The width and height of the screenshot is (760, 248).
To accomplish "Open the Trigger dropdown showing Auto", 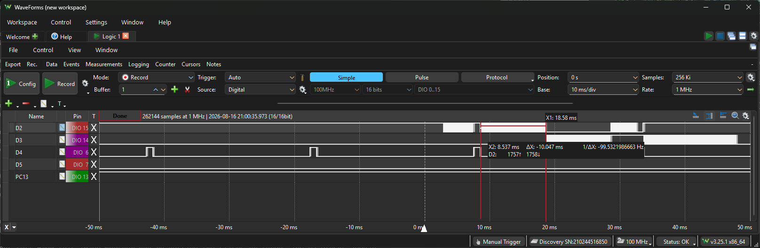I will point(260,77).
